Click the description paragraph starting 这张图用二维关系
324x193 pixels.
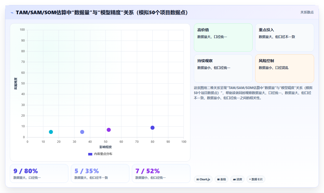[253, 93]
